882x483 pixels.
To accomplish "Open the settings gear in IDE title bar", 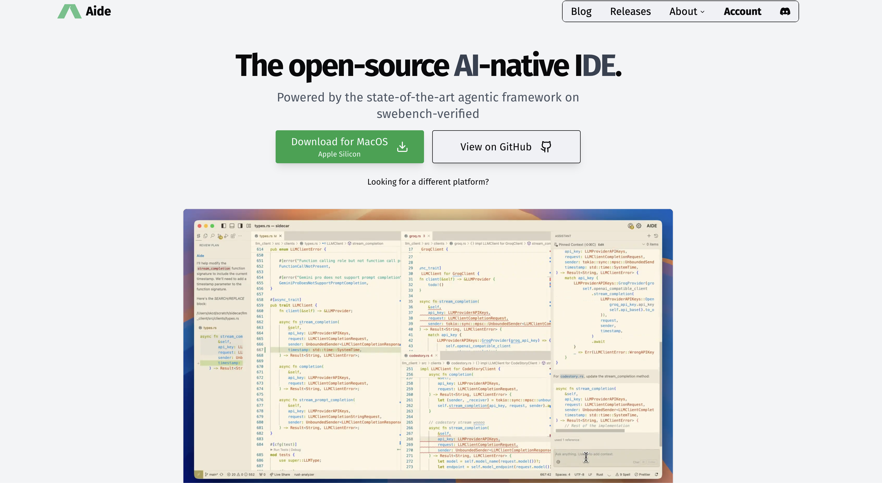I will point(639,226).
